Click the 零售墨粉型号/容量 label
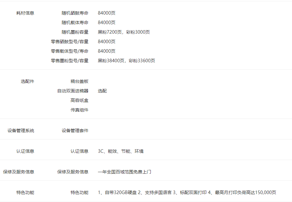Screen dimensions: 292x202 click(x=70, y=61)
